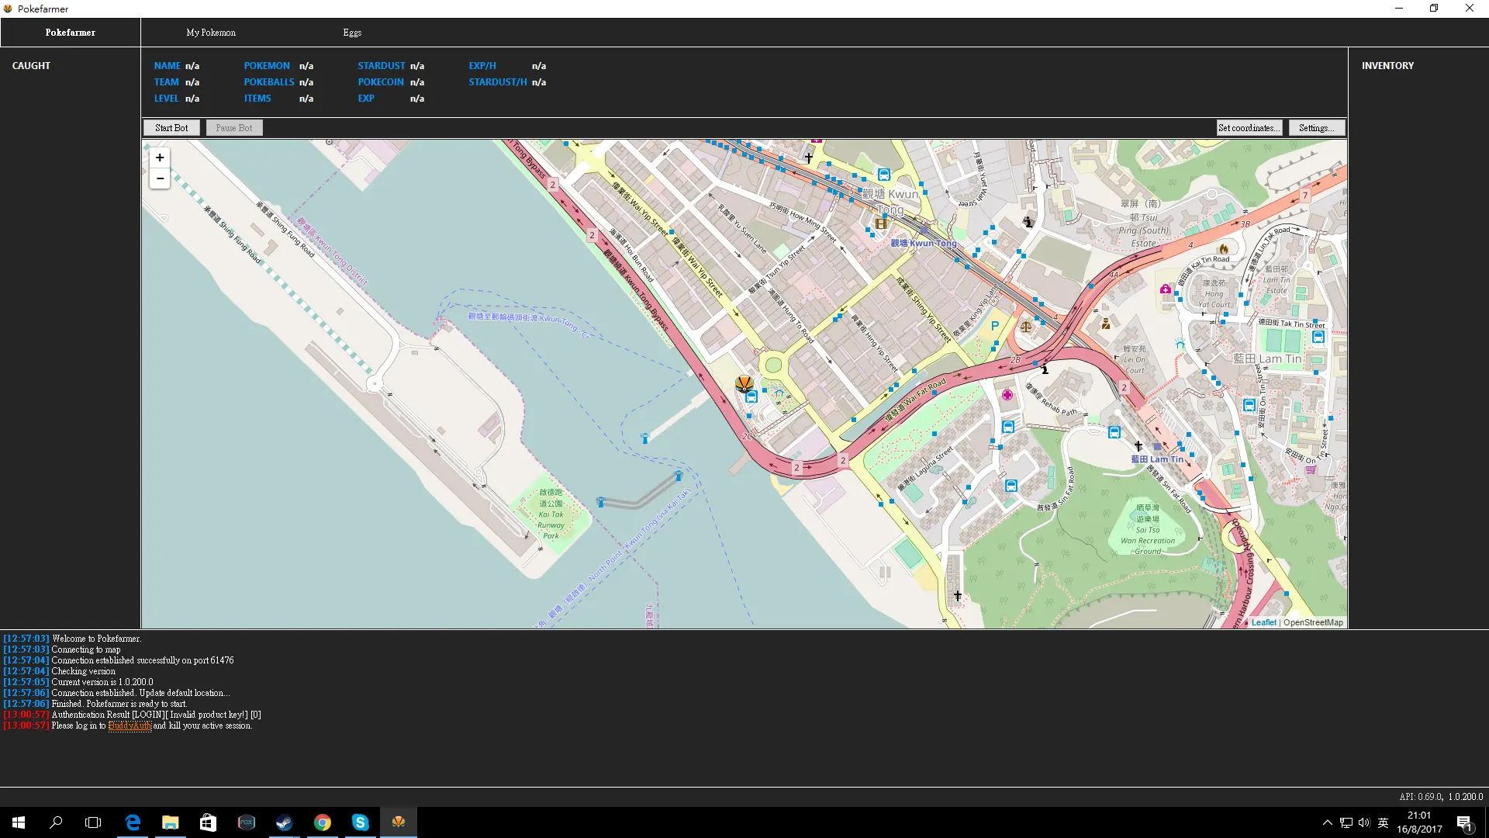Open the notification center icon

1464,822
